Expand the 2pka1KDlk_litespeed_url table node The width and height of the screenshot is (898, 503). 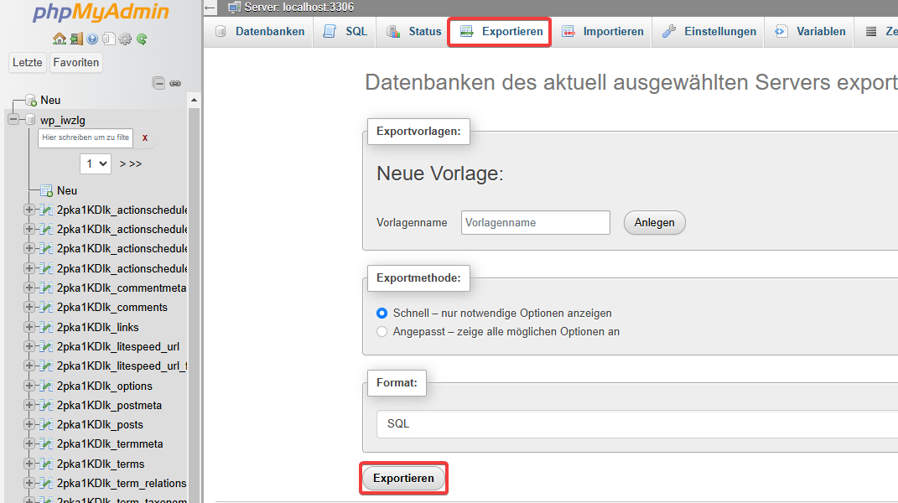pos(29,346)
